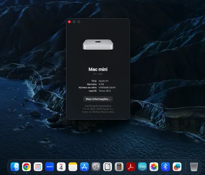205x175 pixels.
Task: Open the 9:00 clock app icon
Action: coord(142,167)
